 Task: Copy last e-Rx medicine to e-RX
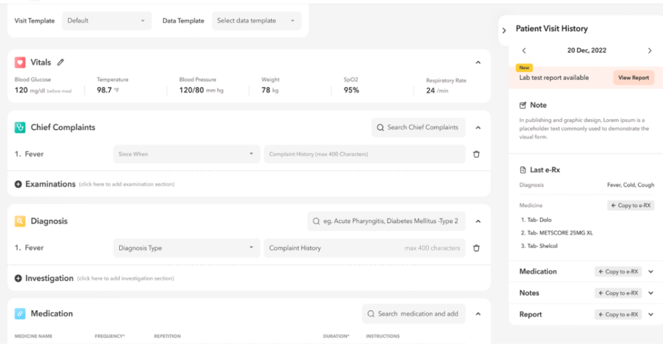(631, 205)
